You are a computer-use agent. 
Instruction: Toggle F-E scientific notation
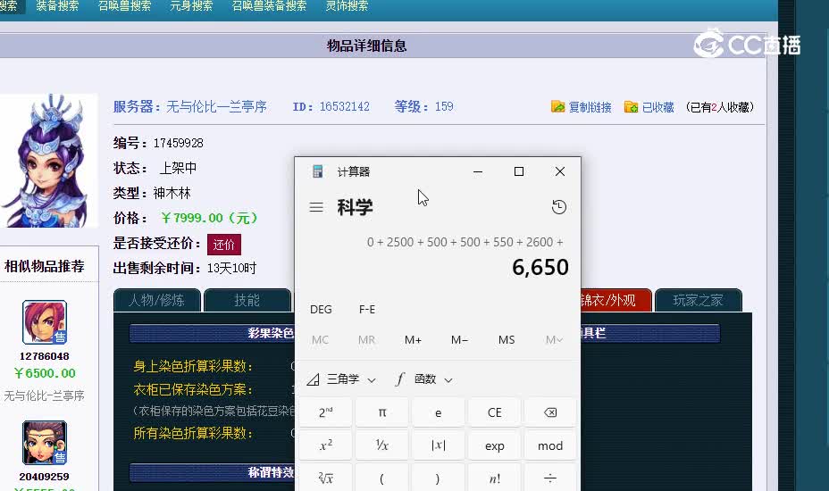pyautogui.click(x=367, y=309)
